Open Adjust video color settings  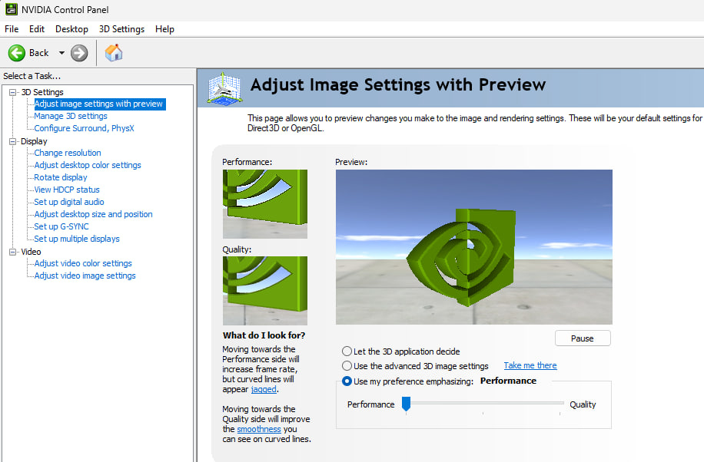click(x=83, y=263)
